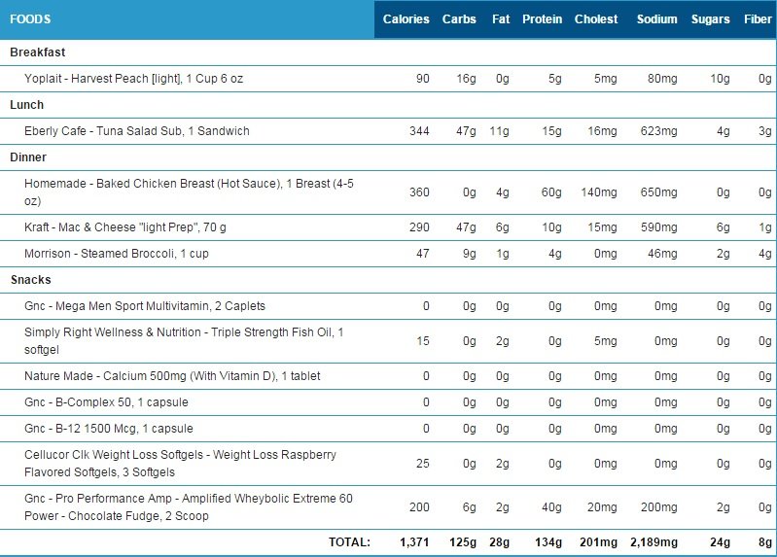
Task: Click the 650mg sodium chicken cell
Action: point(658,192)
